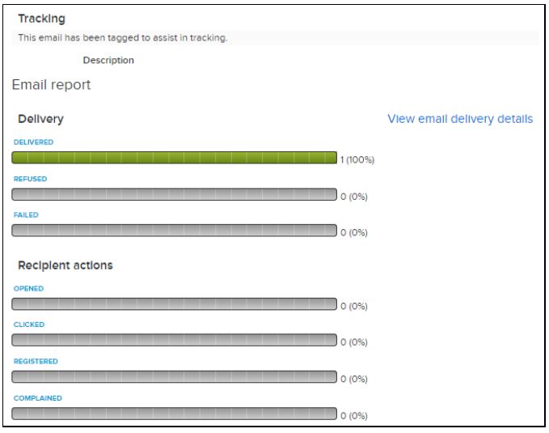
Task: Click the DELIVERED label link
Action: pos(33,142)
